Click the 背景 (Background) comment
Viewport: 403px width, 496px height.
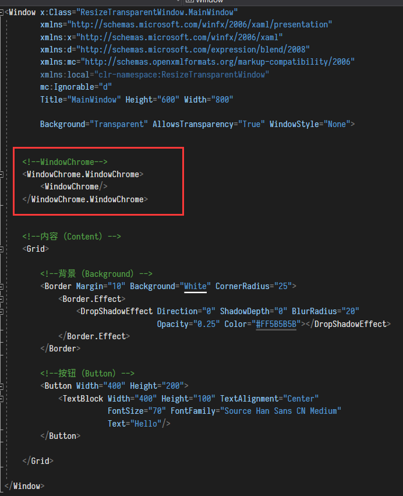[x=97, y=273]
